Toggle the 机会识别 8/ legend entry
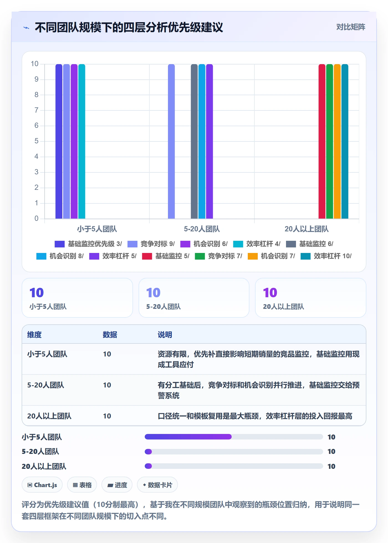The width and height of the screenshot is (388, 543). (60, 256)
